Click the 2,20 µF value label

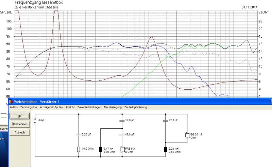[x=86, y=134]
